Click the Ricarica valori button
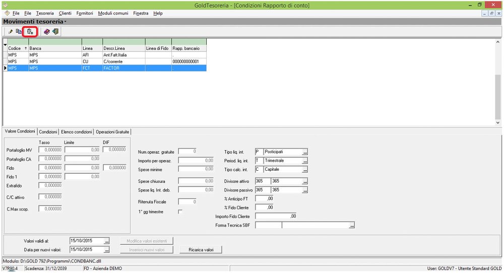 pyautogui.click(x=201, y=249)
